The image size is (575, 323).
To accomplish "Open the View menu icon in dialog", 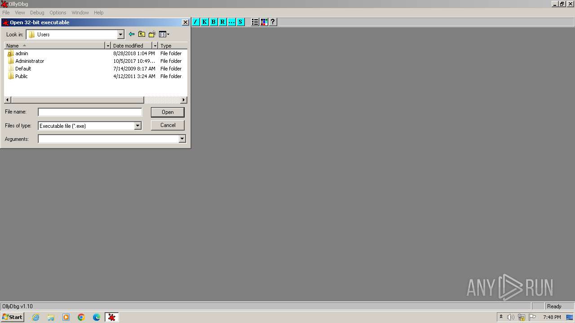I will [x=164, y=34].
